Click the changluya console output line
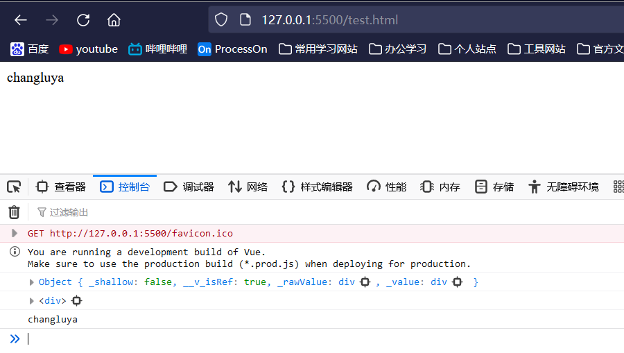 click(53, 320)
